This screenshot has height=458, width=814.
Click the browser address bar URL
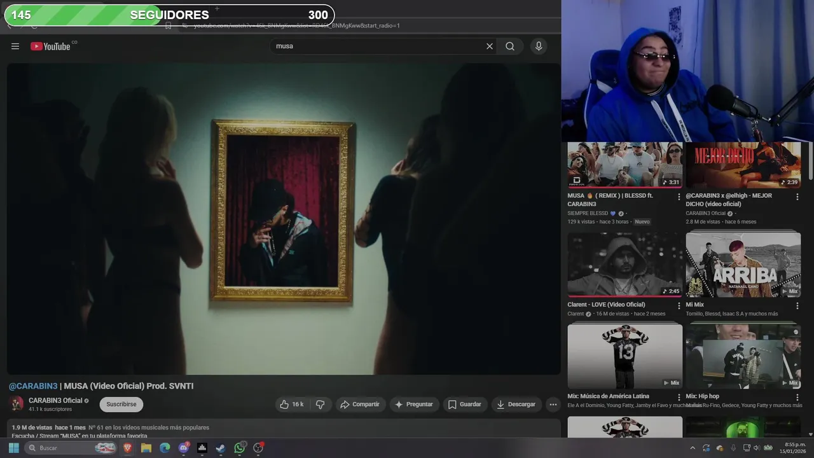296,25
